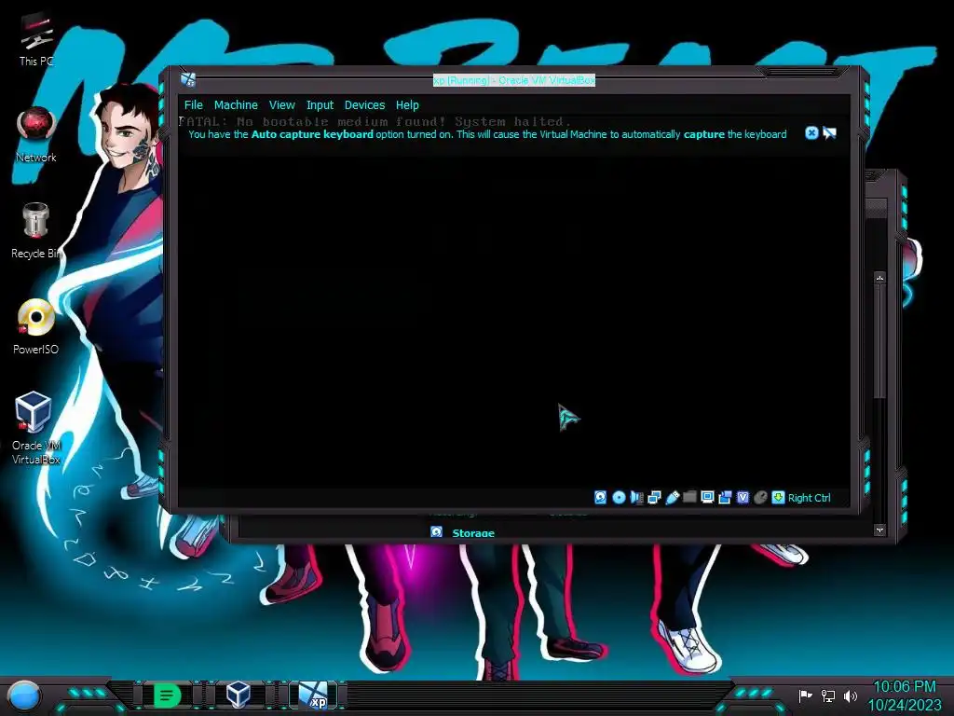Viewport: 954px width, 716px height.
Task: Select the PowerISO desktop icon
Action: [x=36, y=327]
